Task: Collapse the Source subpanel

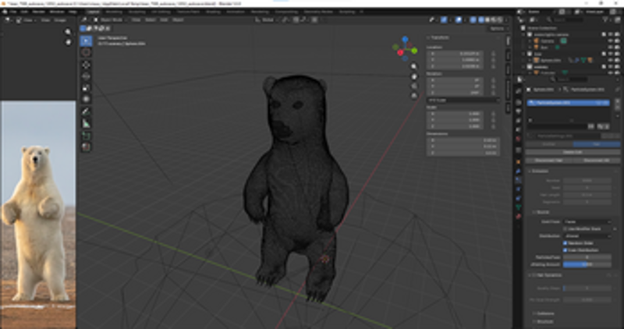Action: point(541,212)
